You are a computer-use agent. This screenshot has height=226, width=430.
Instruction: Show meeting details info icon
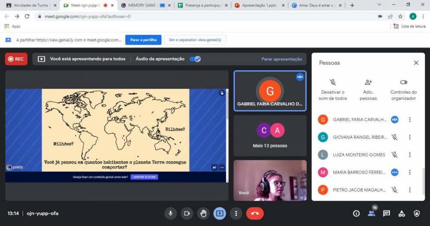[356, 214]
